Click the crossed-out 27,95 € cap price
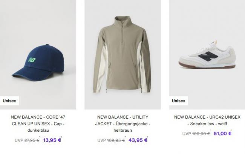Image resolution: width=245 pixels, height=154 pixels. [32, 140]
